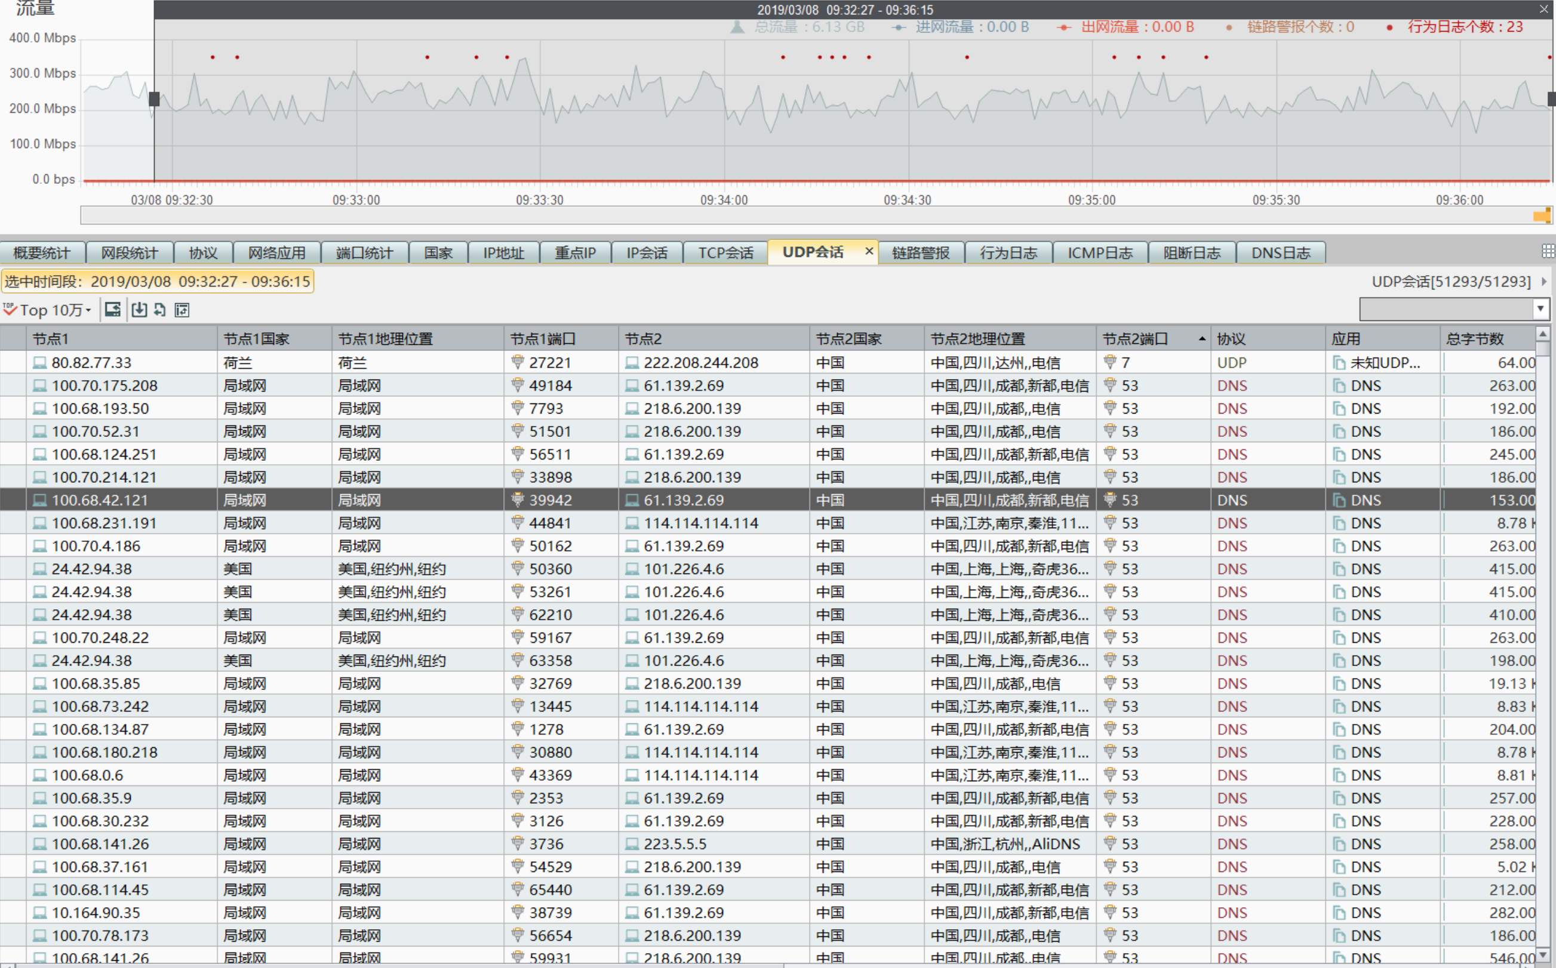This screenshot has width=1556, height=968.
Task: Click host icon beside 100.70.4.186
Action: coord(39,546)
